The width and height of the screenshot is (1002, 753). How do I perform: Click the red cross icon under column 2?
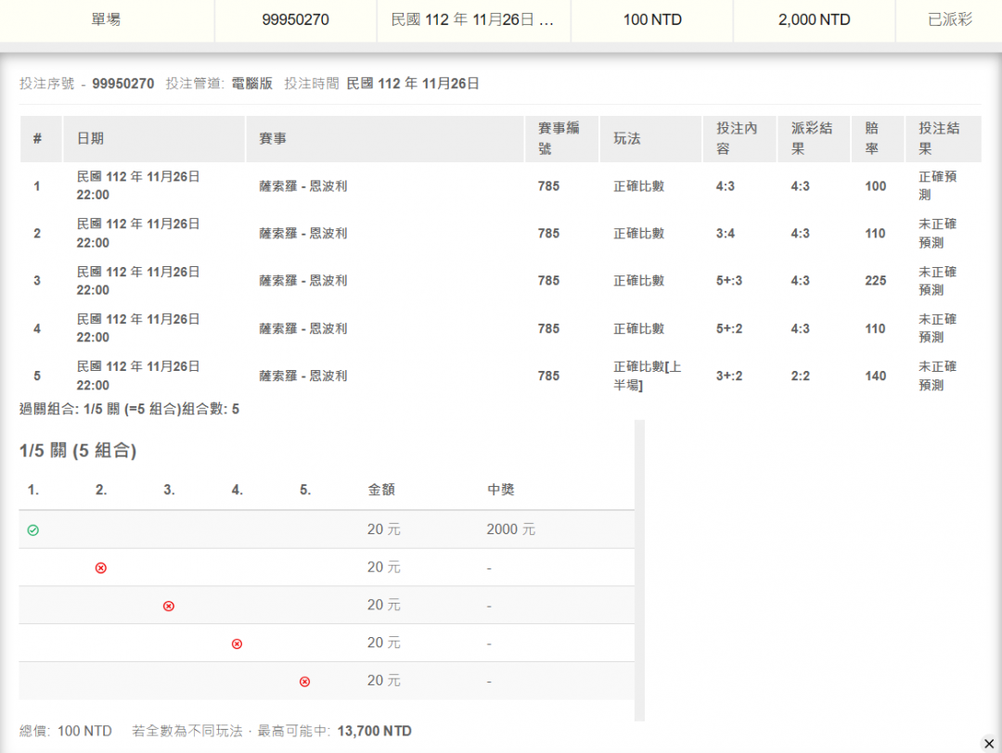point(101,568)
